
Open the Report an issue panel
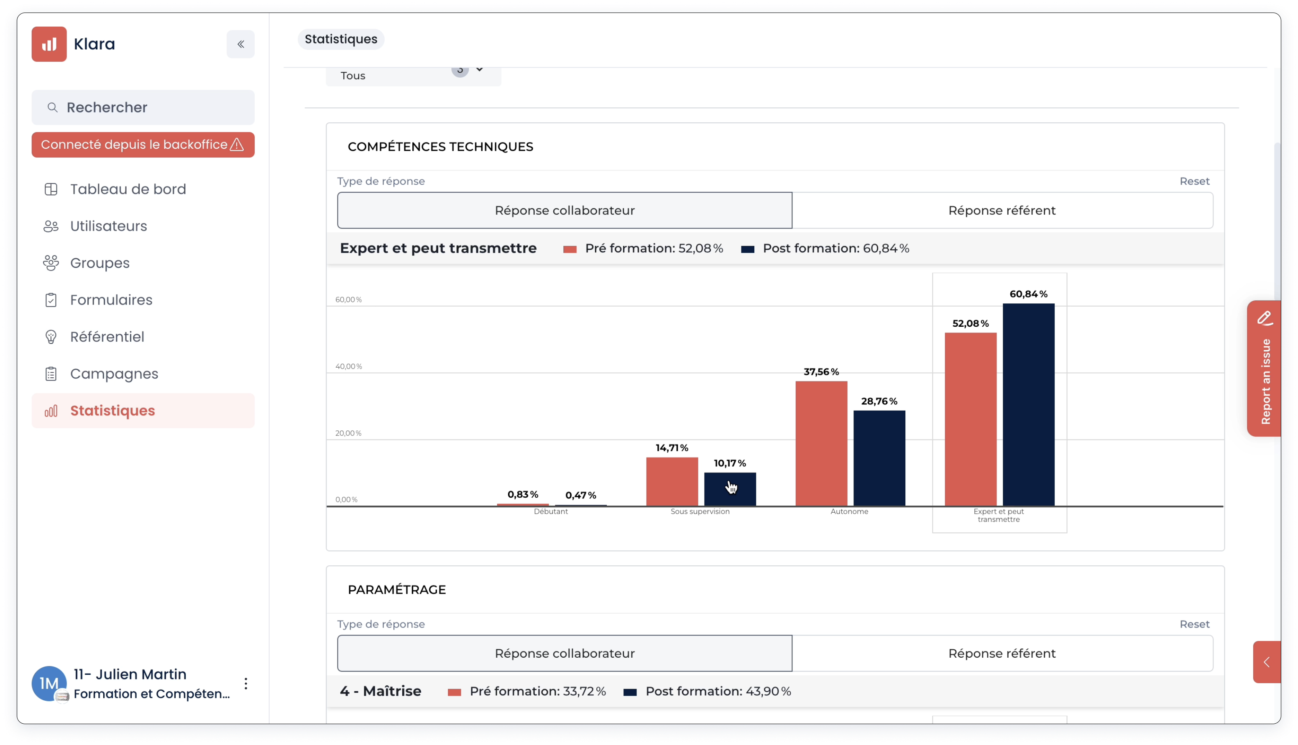tap(1264, 369)
